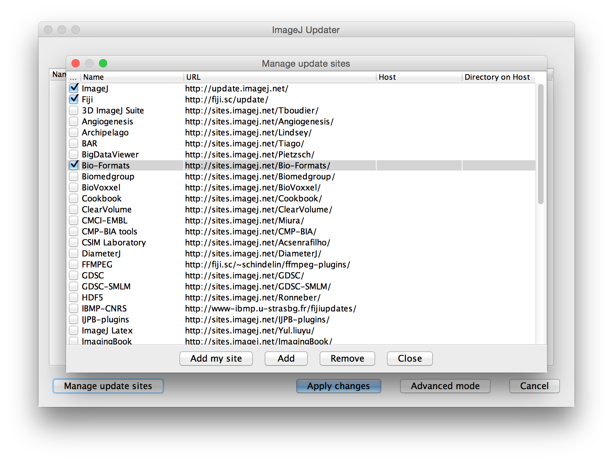Uncheck the Bio-Formats checkbox
Viewport: 613px width, 462px height.
74,165
